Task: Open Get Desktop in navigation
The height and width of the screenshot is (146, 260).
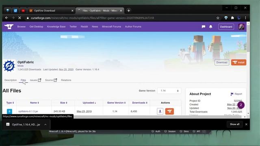Action: pos(36,27)
